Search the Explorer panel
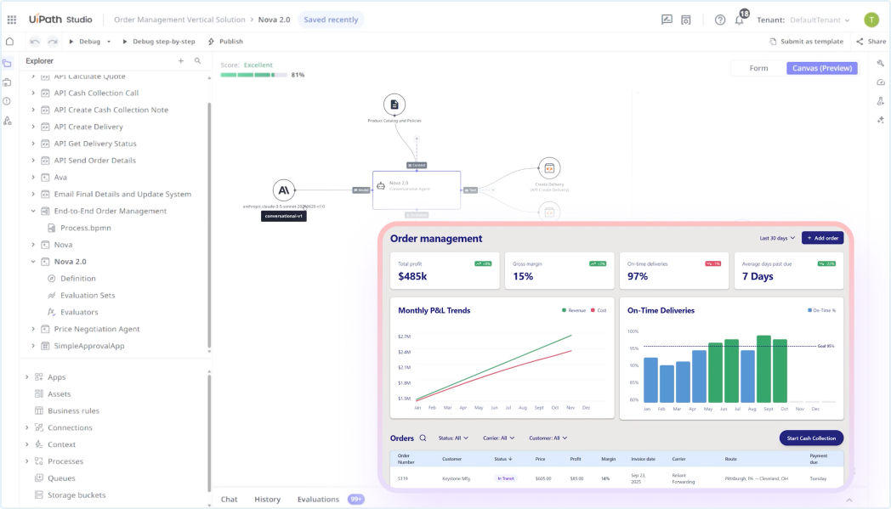Viewport: 891px width, 509px height. 198,61
